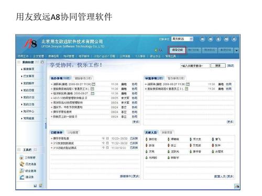Switch to the 关联项目 tab

click(x=167, y=133)
